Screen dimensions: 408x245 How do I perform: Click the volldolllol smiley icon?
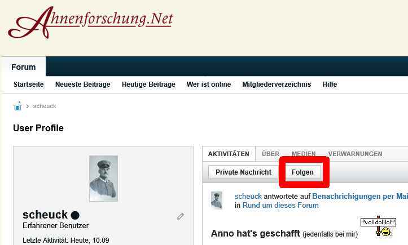click(378, 226)
